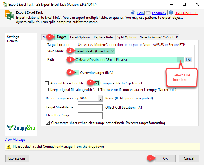Increase Report progress rows with up arrow

point(100,97)
